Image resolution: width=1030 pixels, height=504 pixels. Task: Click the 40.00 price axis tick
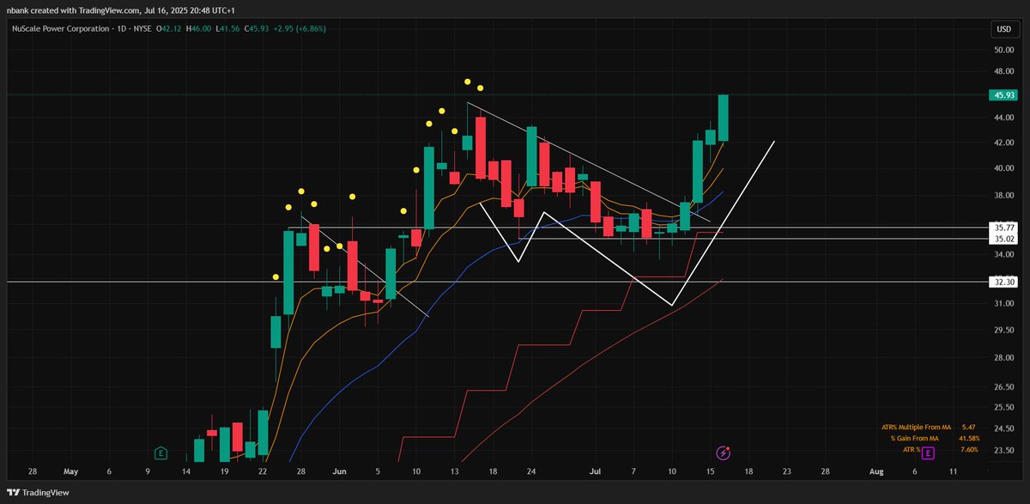[1003, 168]
